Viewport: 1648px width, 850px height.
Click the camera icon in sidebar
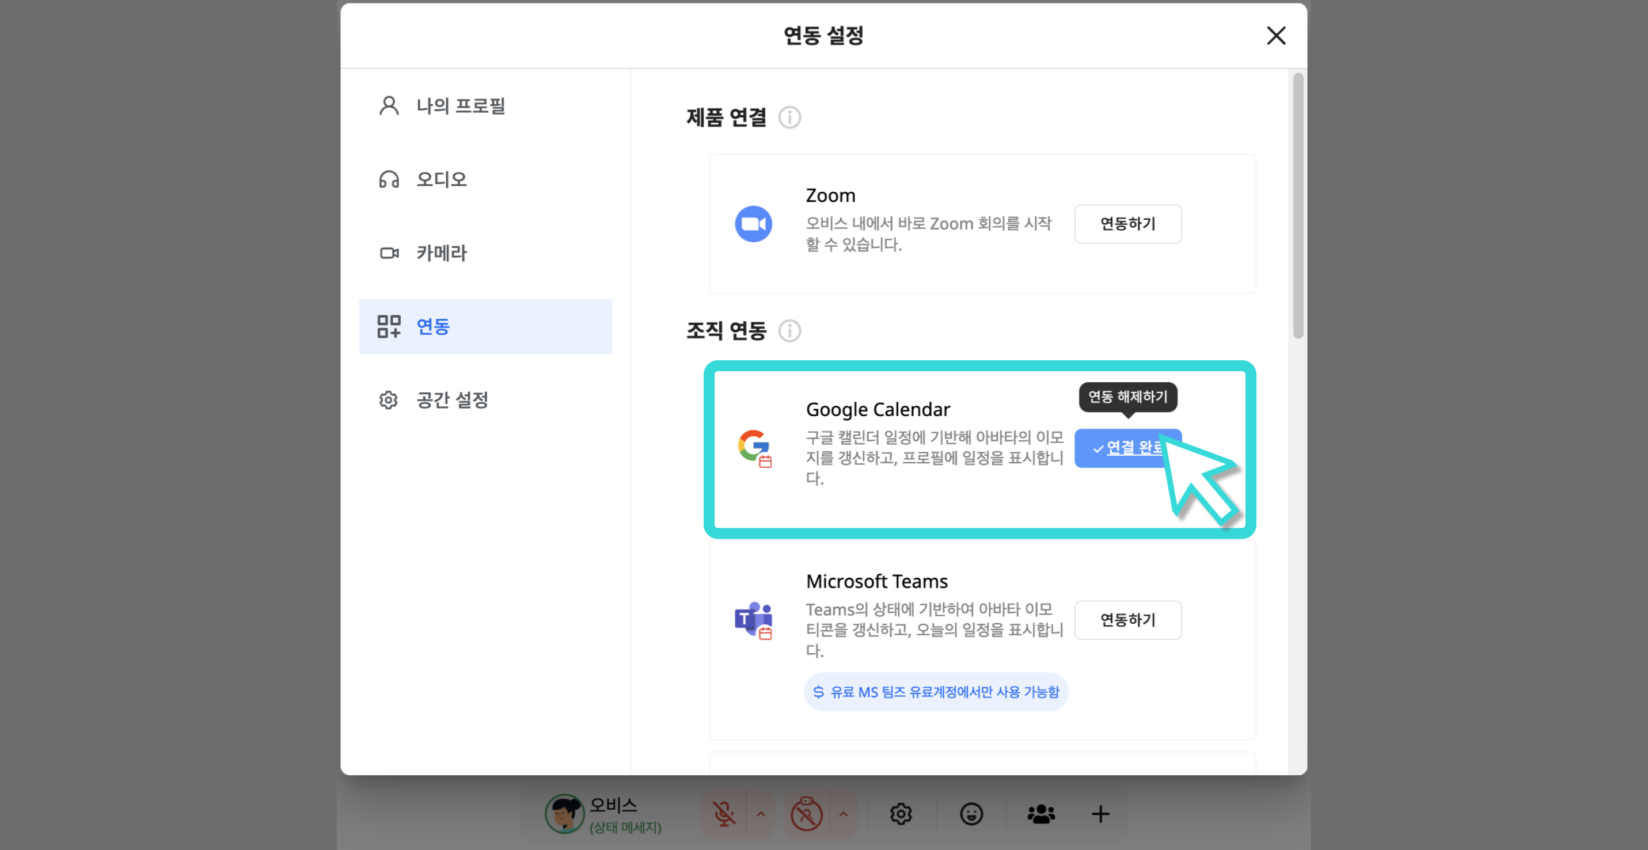click(x=389, y=253)
